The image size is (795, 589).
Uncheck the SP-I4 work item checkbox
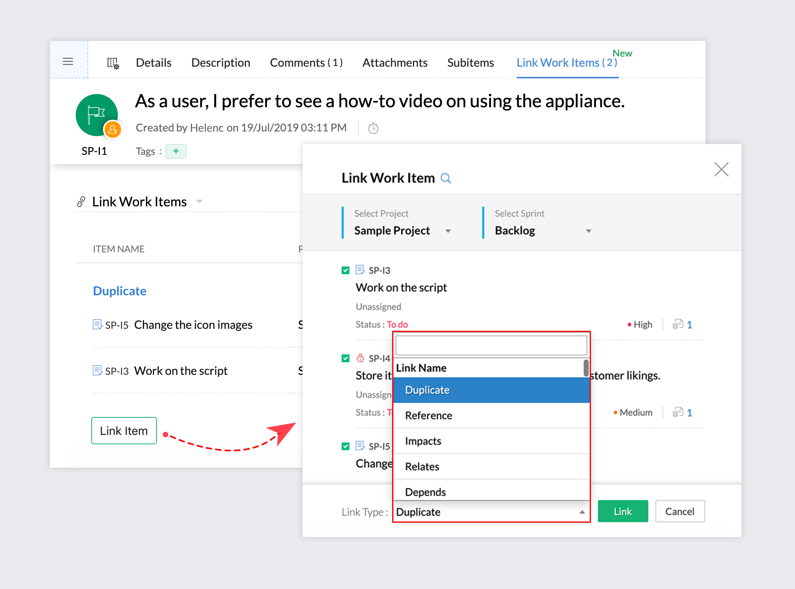(x=345, y=358)
